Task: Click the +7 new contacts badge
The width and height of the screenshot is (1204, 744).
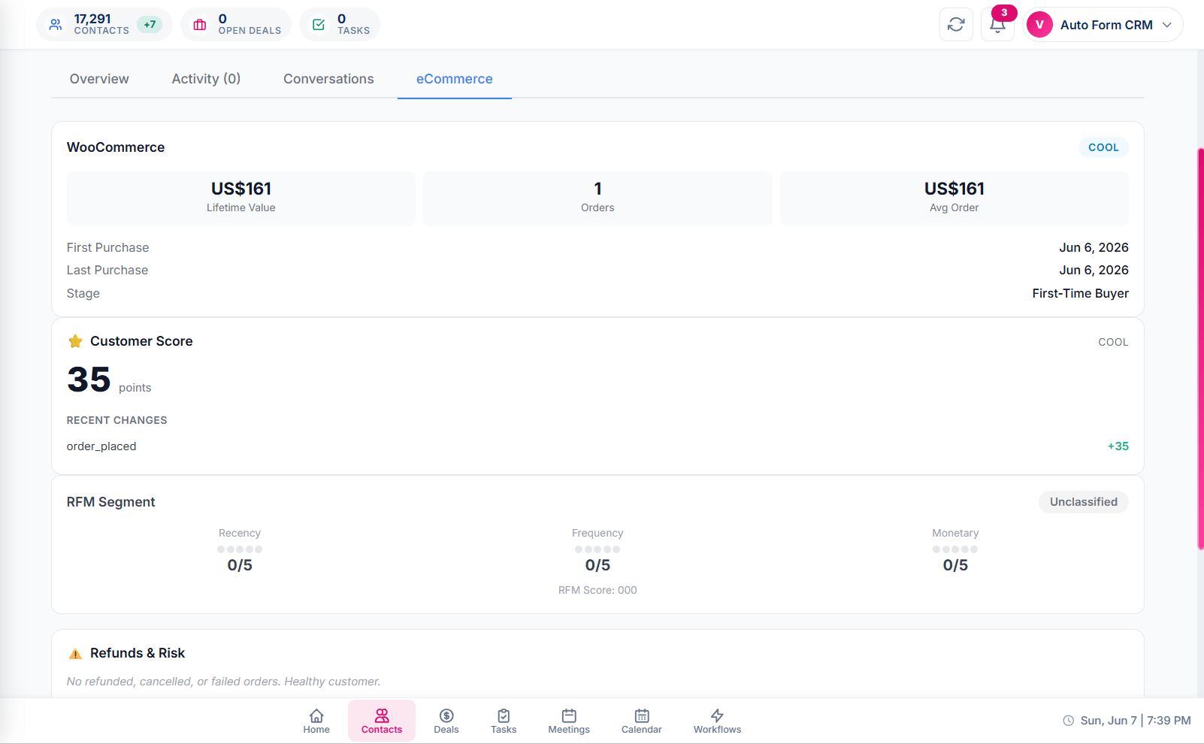Action: pyautogui.click(x=150, y=25)
